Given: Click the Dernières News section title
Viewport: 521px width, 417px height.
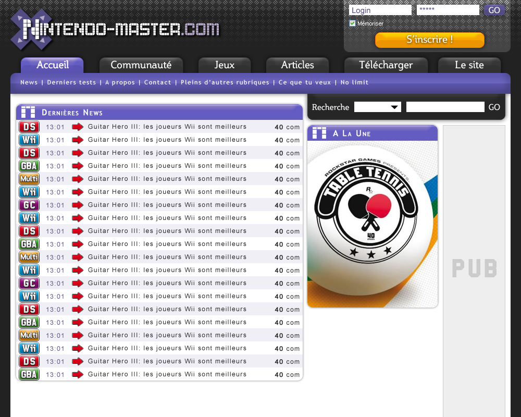Looking at the screenshot, I should coord(72,113).
